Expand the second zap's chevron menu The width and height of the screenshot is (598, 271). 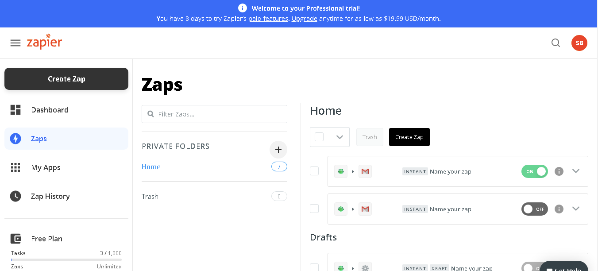[576, 209]
